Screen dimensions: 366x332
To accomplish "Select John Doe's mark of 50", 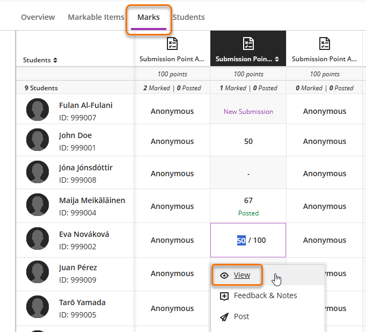I will pyautogui.click(x=248, y=141).
